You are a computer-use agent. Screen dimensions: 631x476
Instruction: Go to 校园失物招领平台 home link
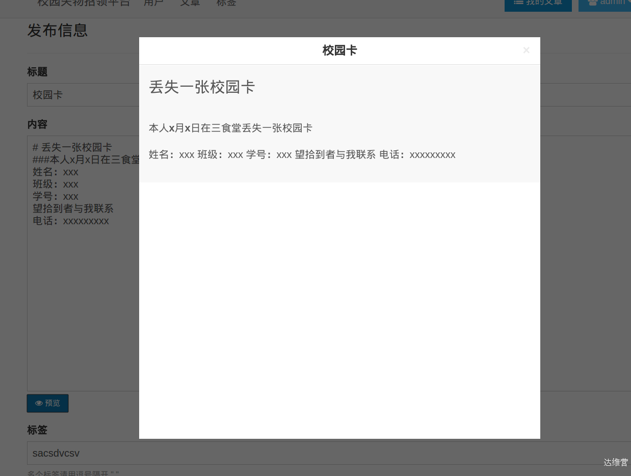[84, 3]
